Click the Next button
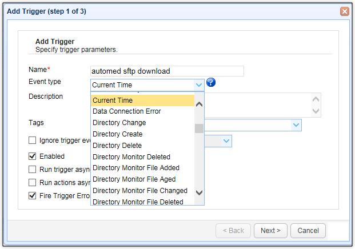This screenshot has height=249, width=355. [270, 231]
